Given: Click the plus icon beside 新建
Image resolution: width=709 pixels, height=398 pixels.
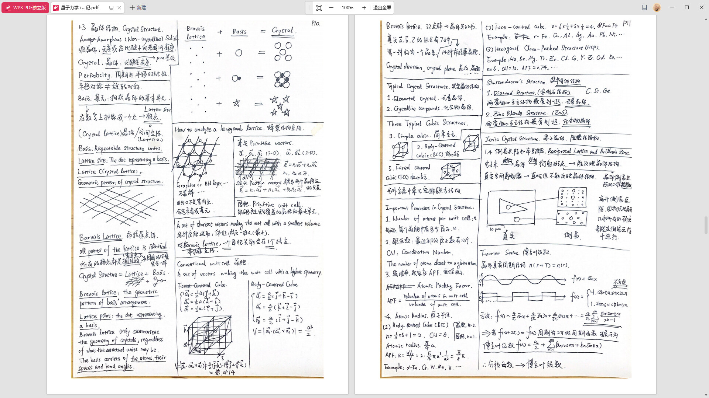Looking at the screenshot, I should [132, 8].
